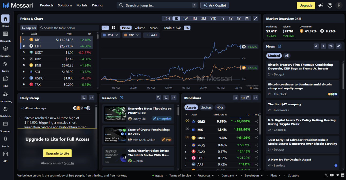
Task: Swap the Daily Recap widget
Action: [92, 98]
